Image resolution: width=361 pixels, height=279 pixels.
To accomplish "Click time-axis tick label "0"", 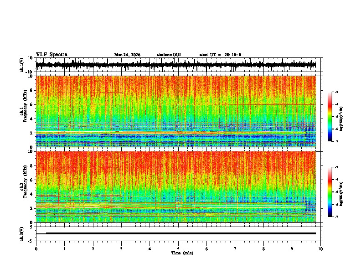I will tap(36, 249).
